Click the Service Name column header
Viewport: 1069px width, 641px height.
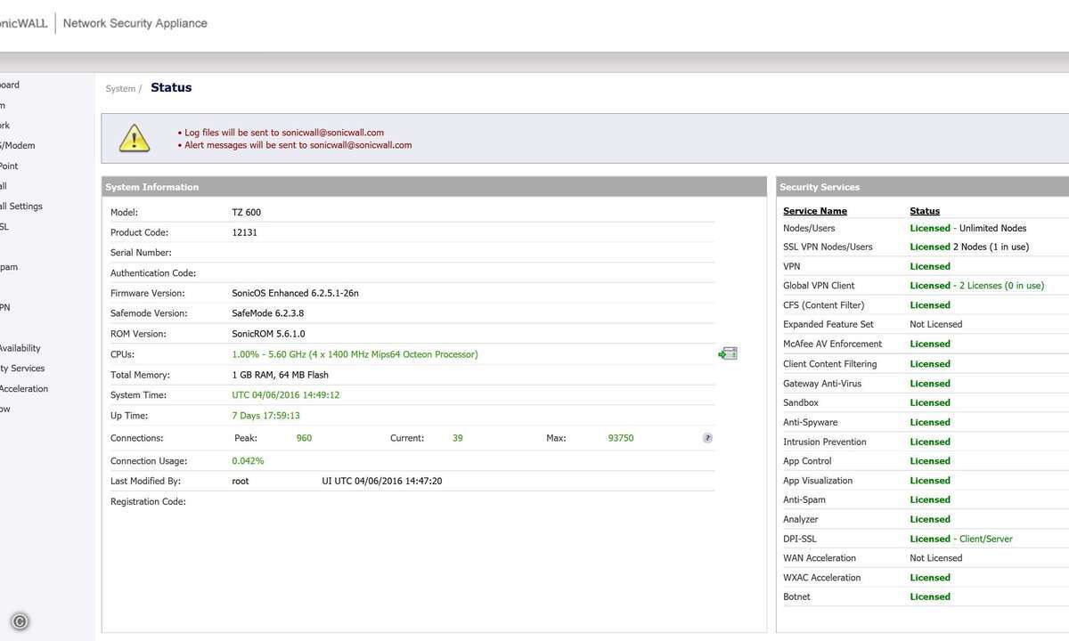pos(815,211)
